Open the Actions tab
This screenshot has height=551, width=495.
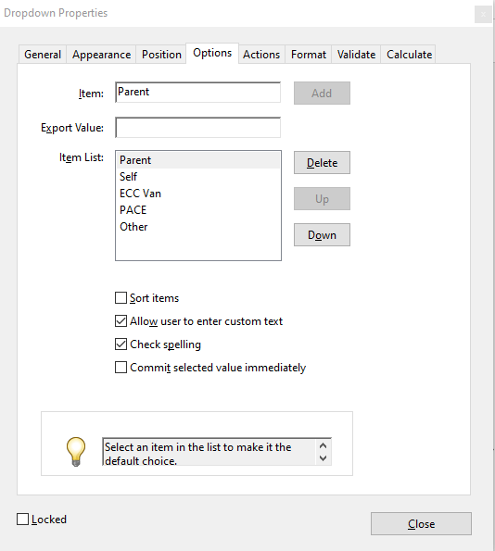[x=261, y=55]
